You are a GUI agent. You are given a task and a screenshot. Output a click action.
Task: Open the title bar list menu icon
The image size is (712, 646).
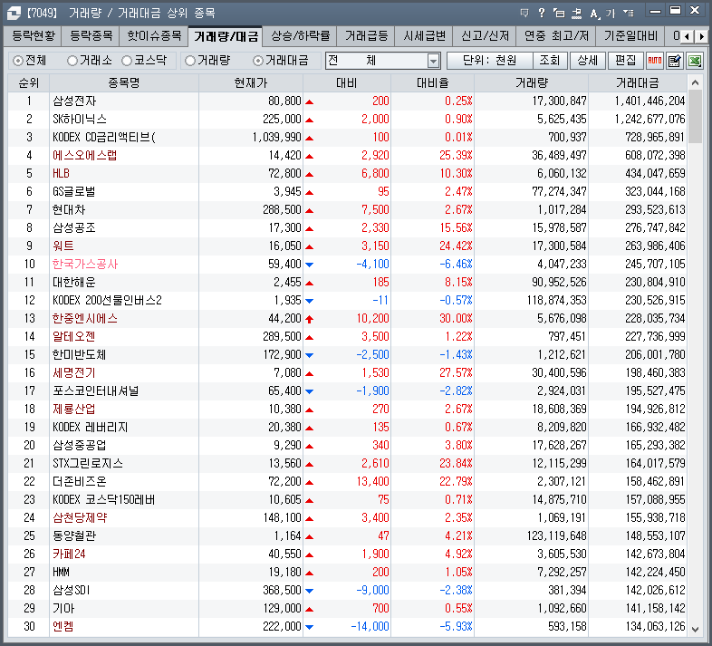629,14
